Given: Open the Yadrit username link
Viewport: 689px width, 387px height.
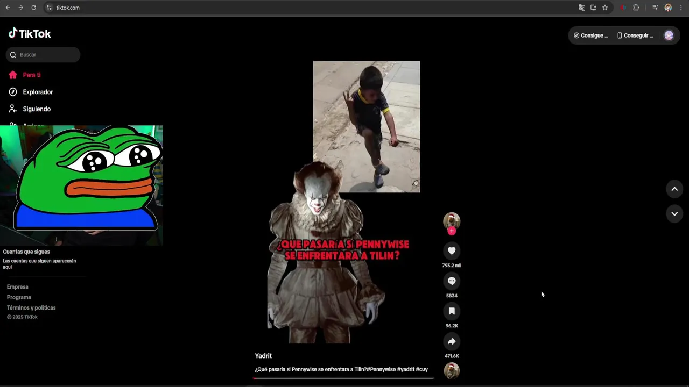Looking at the screenshot, I should point(263,356).
